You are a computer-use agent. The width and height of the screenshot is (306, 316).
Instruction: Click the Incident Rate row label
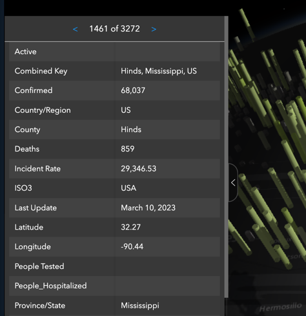pos(37,169)
